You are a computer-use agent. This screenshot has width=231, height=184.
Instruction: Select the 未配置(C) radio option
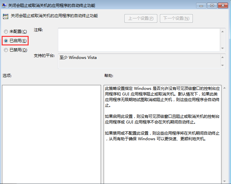click(x=6, y=32)
